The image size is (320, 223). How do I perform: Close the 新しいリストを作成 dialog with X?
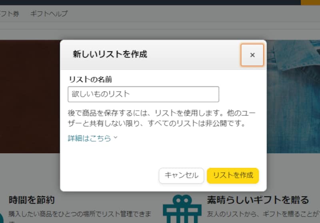[252, 55]
